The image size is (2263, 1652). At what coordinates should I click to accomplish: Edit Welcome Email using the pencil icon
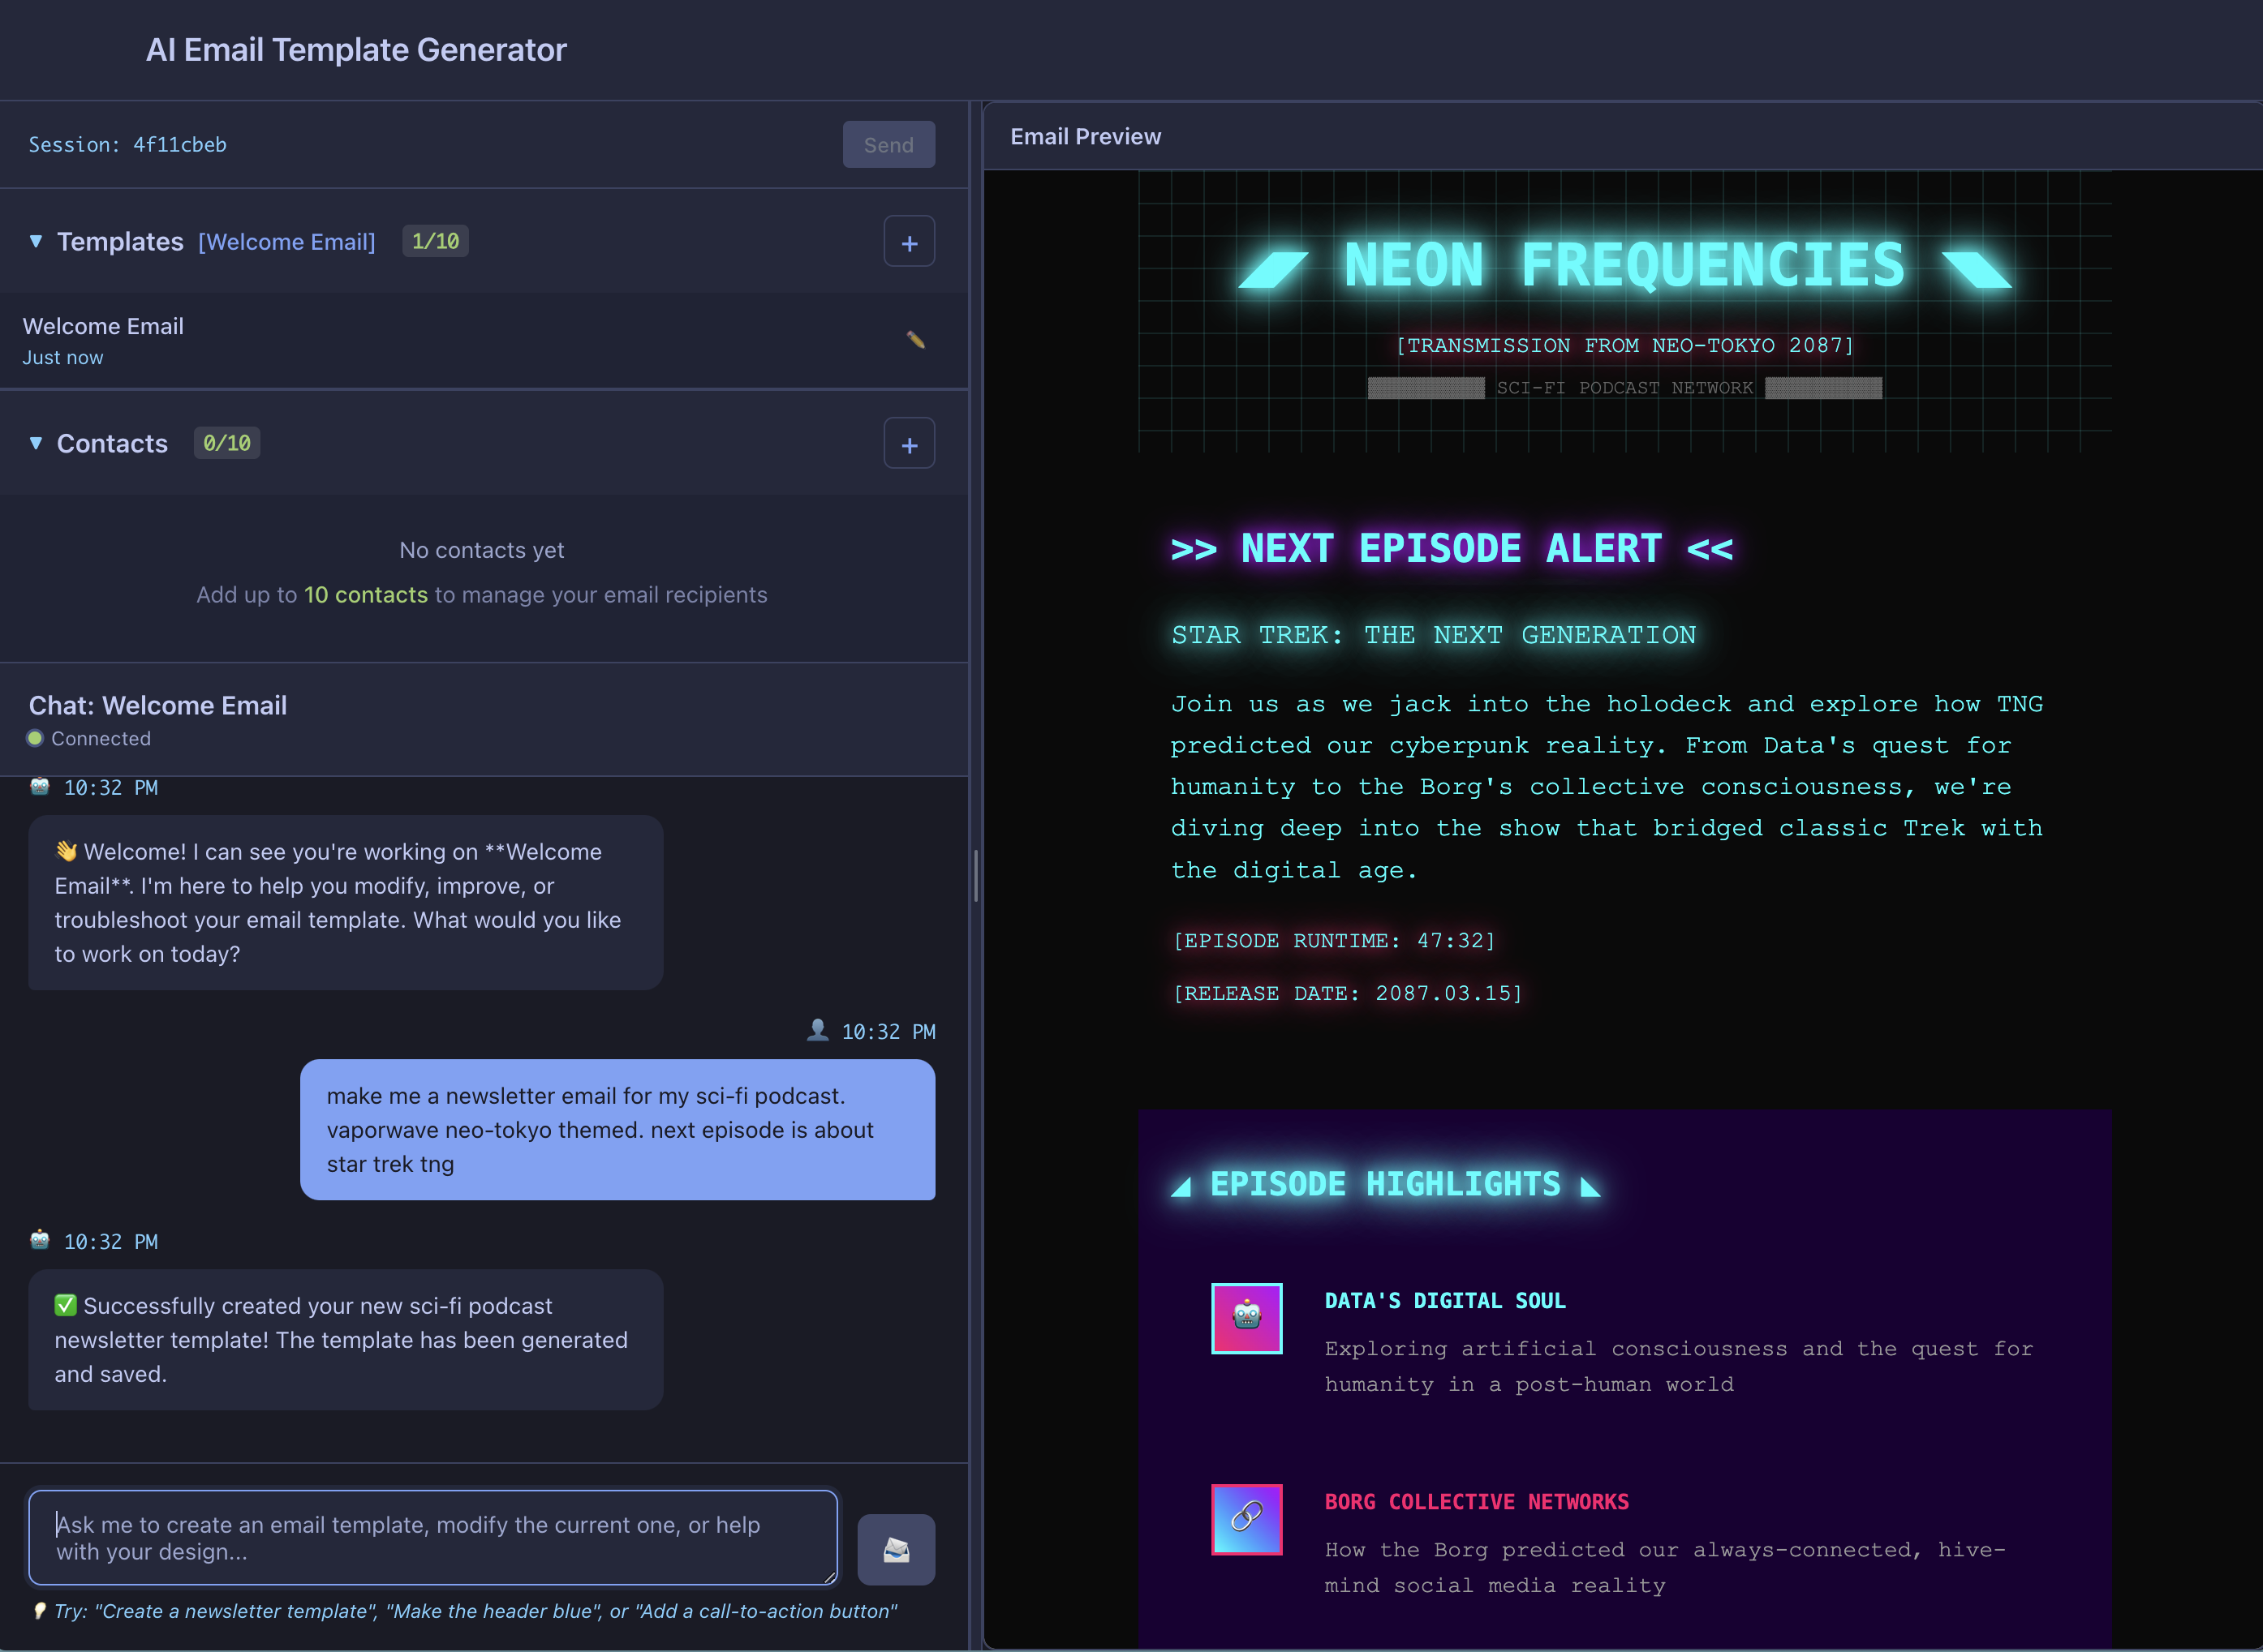pos(915,340)
